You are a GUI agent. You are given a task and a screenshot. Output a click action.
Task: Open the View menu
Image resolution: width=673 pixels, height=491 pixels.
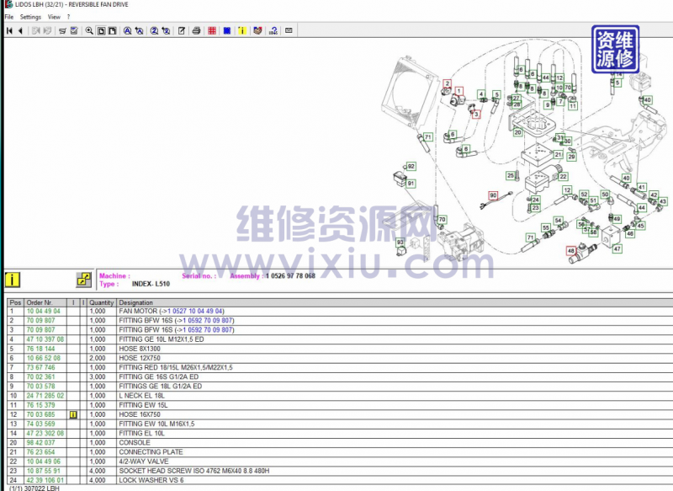click(x=54, y=17)
